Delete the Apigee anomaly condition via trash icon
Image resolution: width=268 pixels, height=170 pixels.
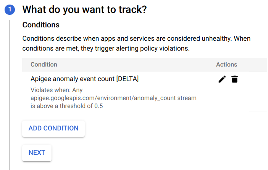234,79
